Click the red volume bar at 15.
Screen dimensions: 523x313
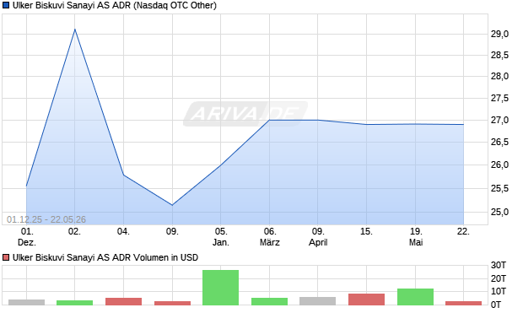[366, 300]
